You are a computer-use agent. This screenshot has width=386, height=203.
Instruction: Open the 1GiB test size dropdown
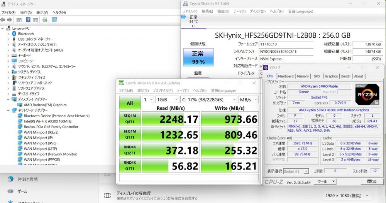(x=167, y=99)
